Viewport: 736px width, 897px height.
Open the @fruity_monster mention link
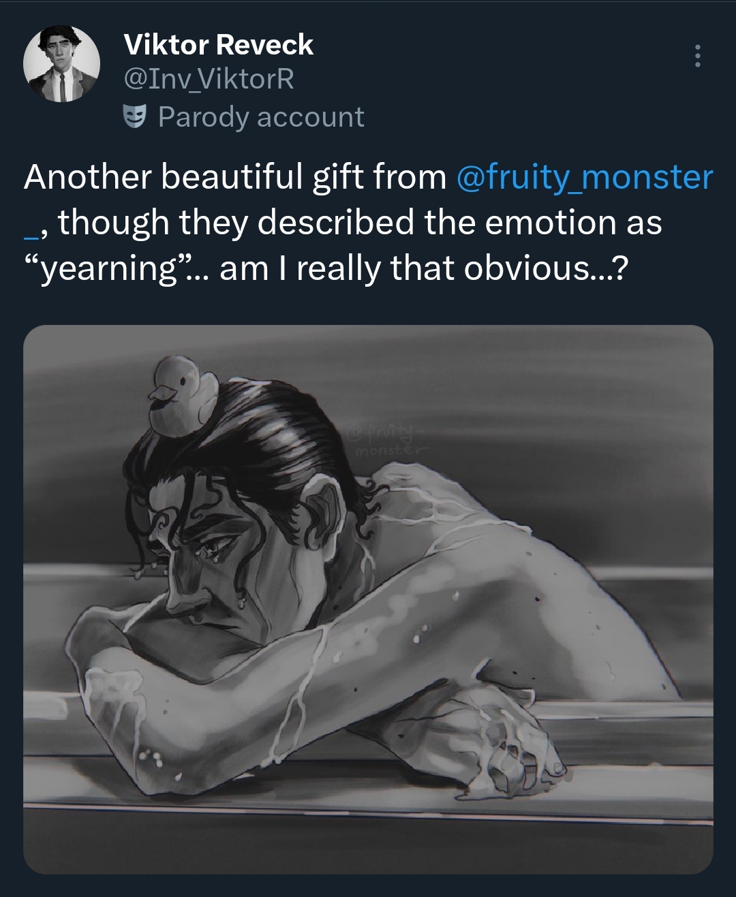click(x=583, y=177)
